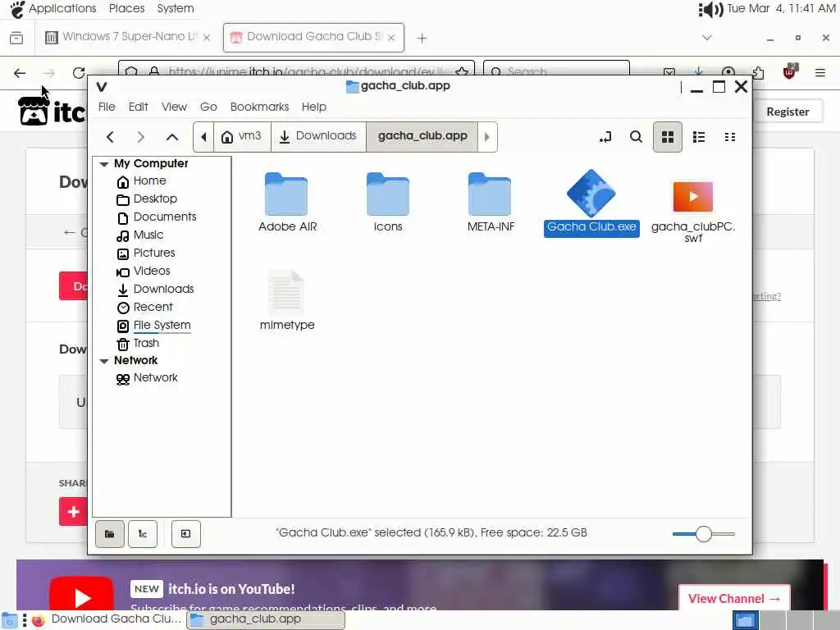Select the gacha_clubPC.swf file
Image resolution: width=840 pixels, height=630 pixels.
(x=692, y=211)
